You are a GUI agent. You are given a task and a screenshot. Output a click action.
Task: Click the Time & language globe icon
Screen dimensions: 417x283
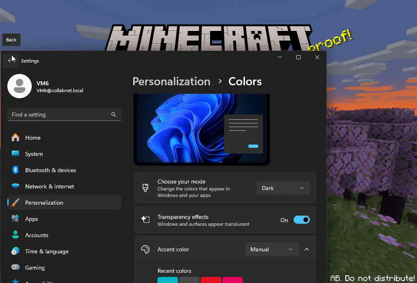click(15, 251)
